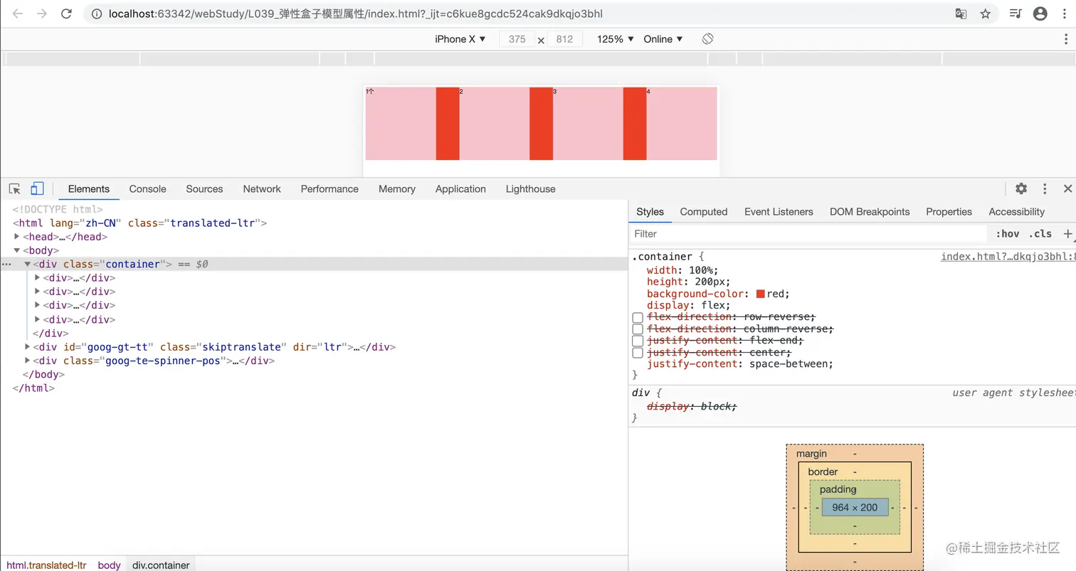This screenshot has width=1076, height=571.
Task: Open the Lighthouse tab
Action: [531, 188]
